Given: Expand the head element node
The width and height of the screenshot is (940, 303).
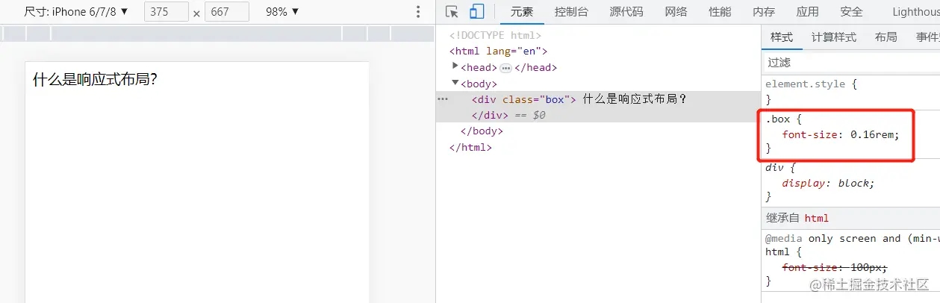Looking at the screenshot, I should pos(455,66).
